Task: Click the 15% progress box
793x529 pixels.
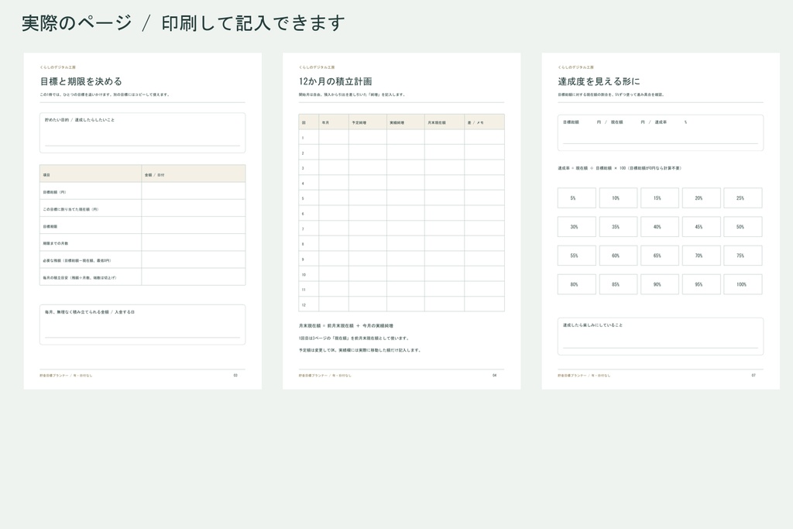Action: pos(660,198)
